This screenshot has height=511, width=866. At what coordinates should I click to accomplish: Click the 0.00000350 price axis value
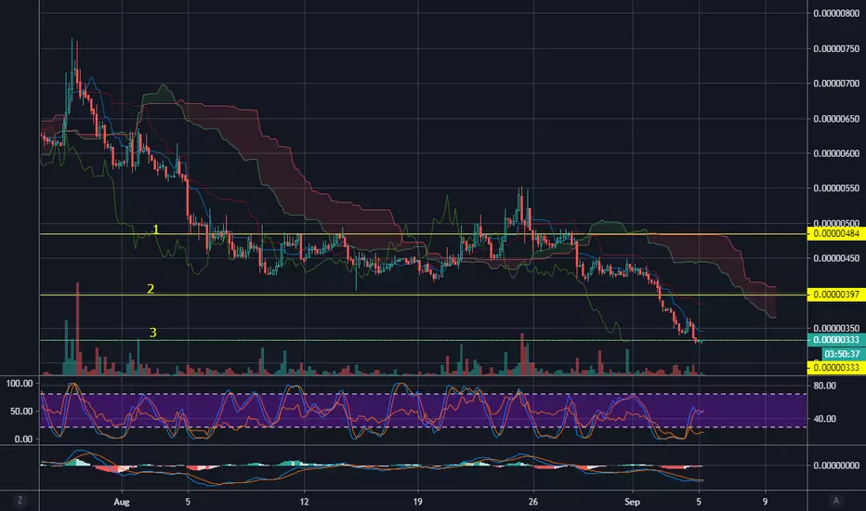pos(836,328)
